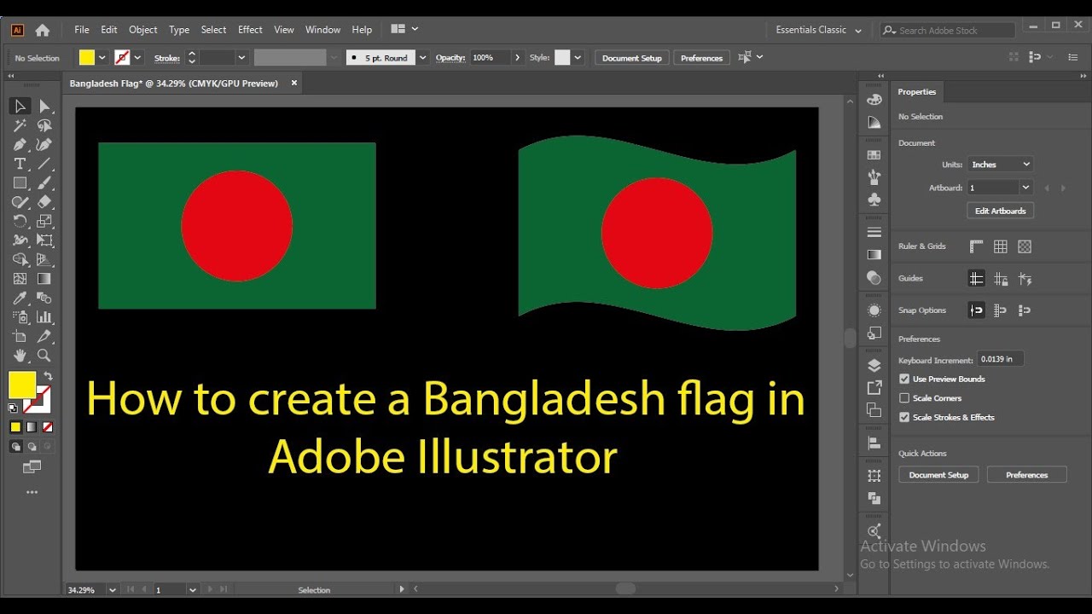Open the Units dropdown showing Inches

coord(1001,165)
